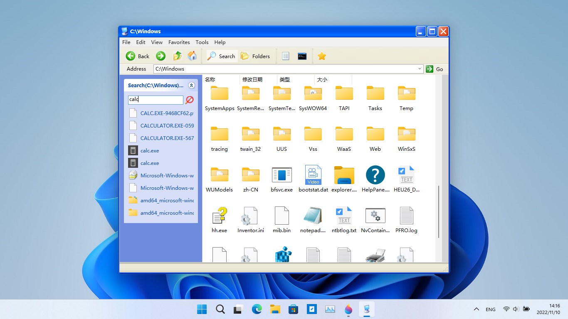The height and width of the screenshot is (319, 568).
Task: Click the yellow star Favorites icon
Action: coord(321,56)
